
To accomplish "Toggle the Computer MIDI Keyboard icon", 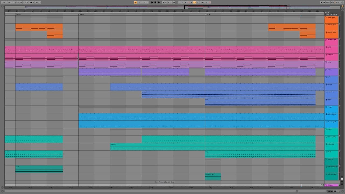I will tap(324, 2).
